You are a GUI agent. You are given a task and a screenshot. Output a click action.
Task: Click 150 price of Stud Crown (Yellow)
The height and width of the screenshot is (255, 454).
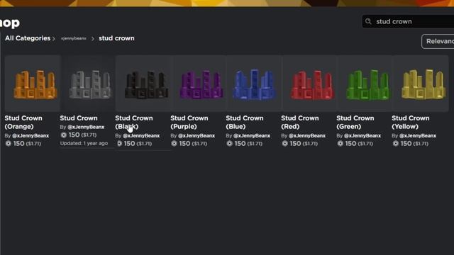(406, 143)
